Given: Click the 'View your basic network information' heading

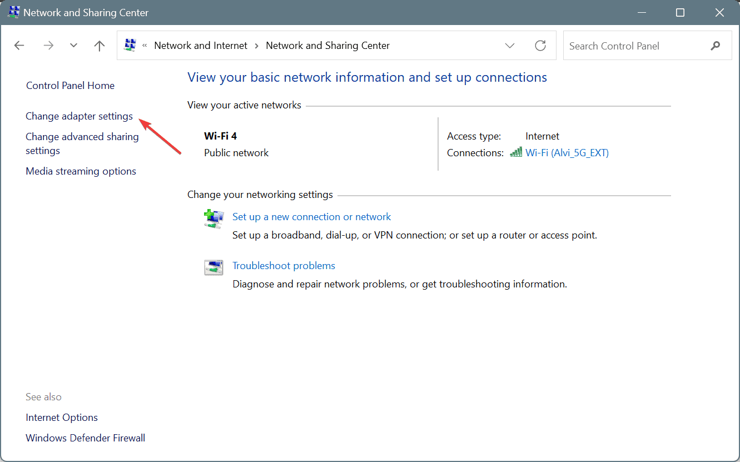Looking at the screenshot, I should (x=367, y=77).
